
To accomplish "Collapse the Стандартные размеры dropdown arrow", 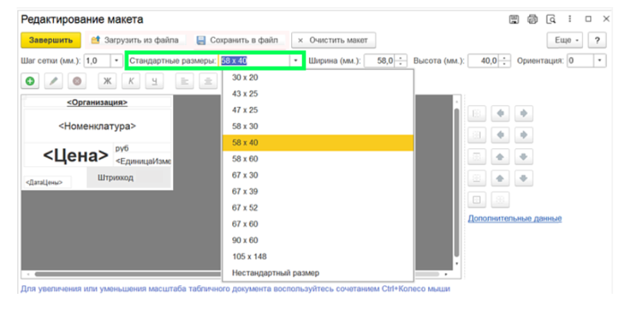I will click(296, 61).
